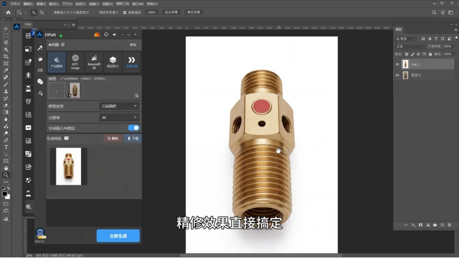Select the Eraser tool
The image size is (459, 258).
click(6, 106)
